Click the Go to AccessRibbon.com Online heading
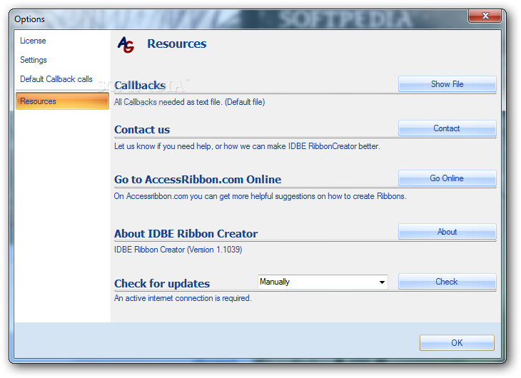Viewport: 521px width, 378px height. (198, 179)
